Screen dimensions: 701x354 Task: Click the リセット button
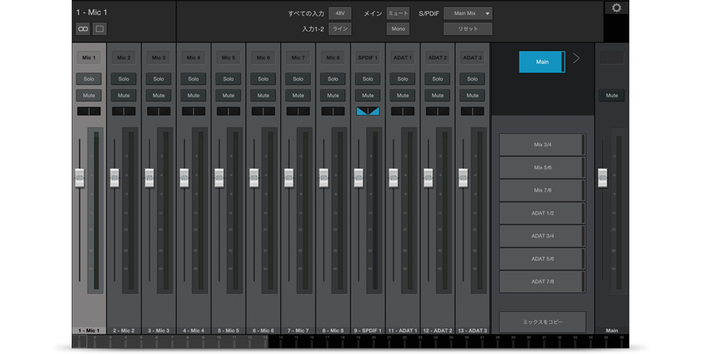point(467,29)
